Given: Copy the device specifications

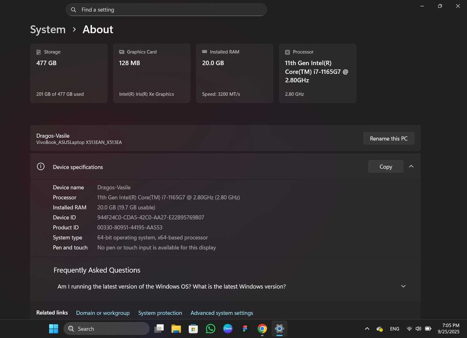Looking at the screenshot, I should coord(386,167).
